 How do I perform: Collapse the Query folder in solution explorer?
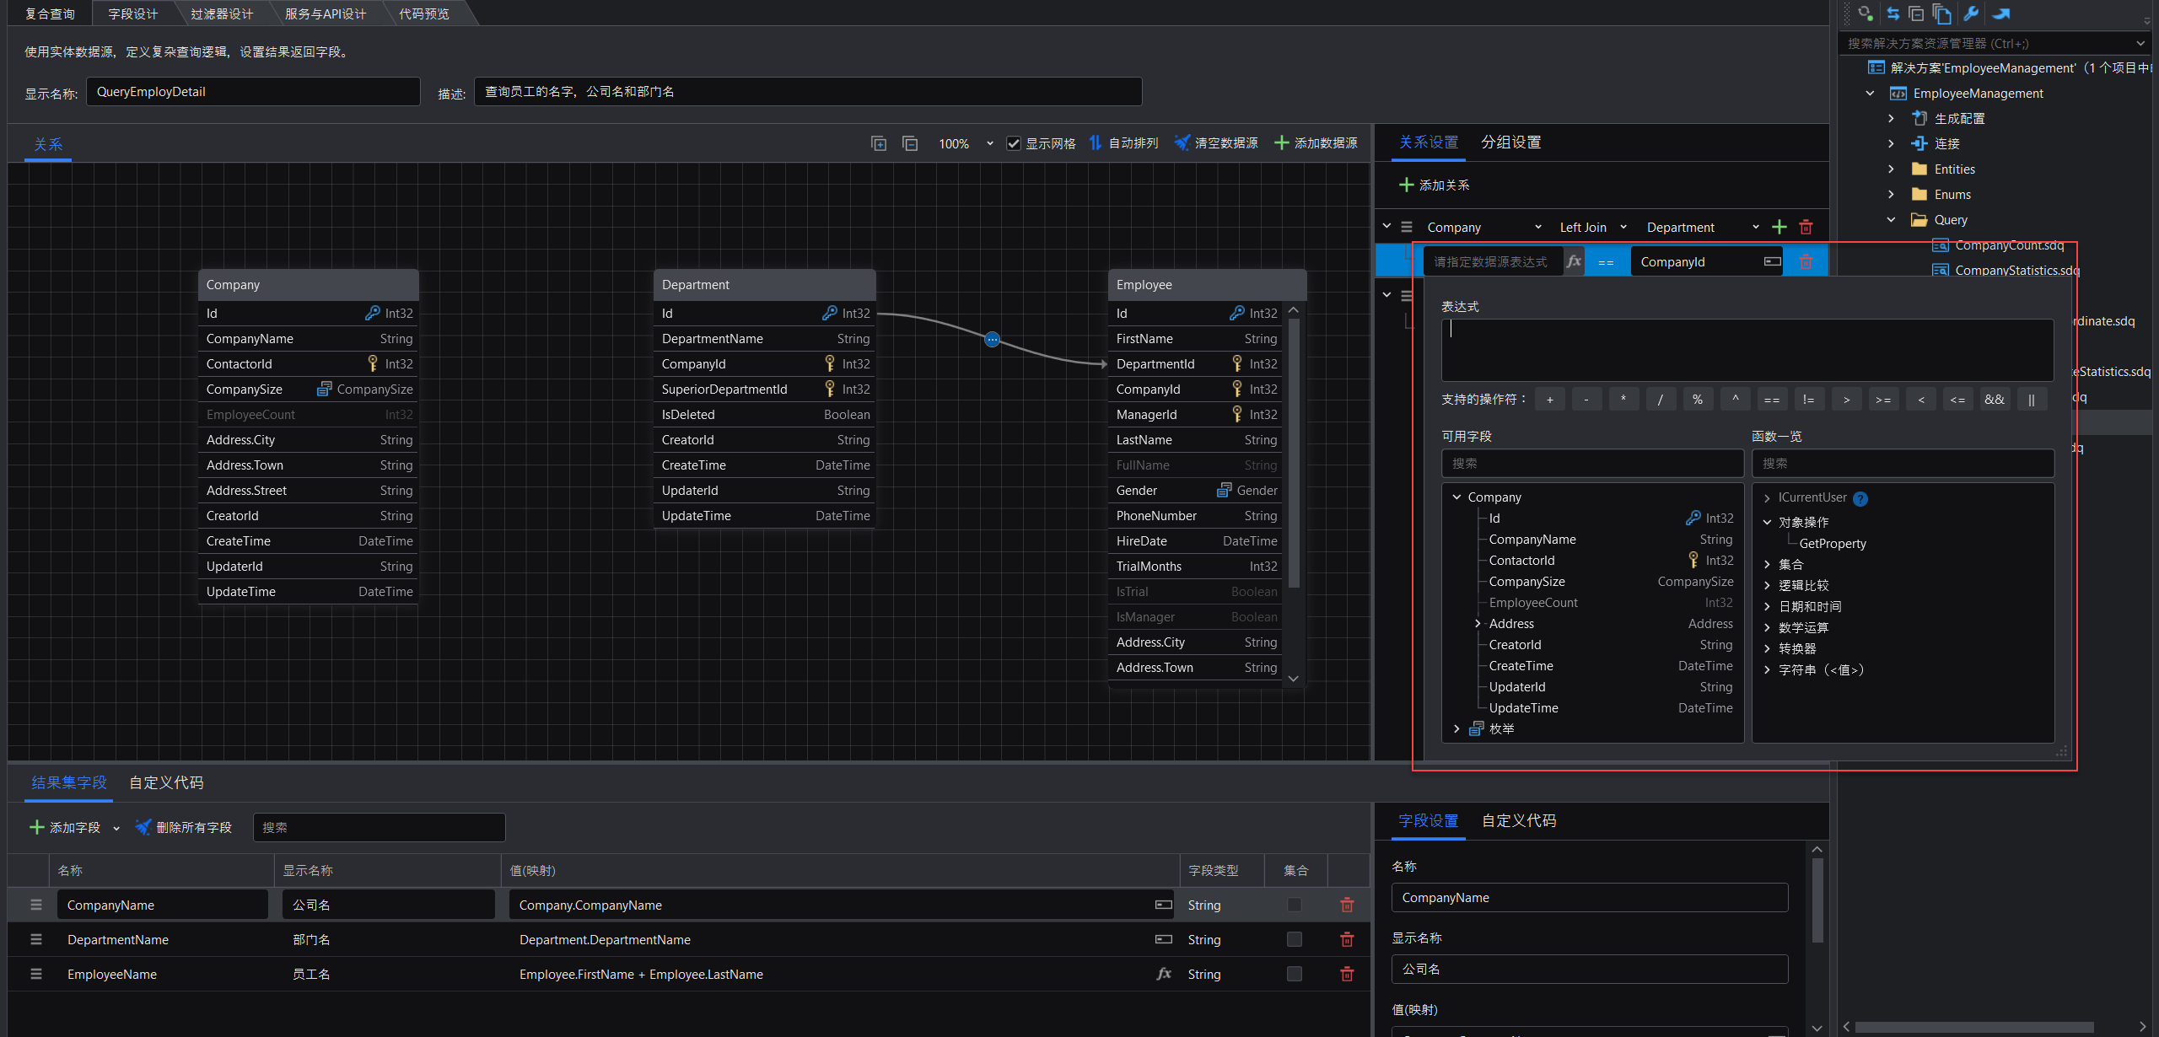tap(1891, 220)
